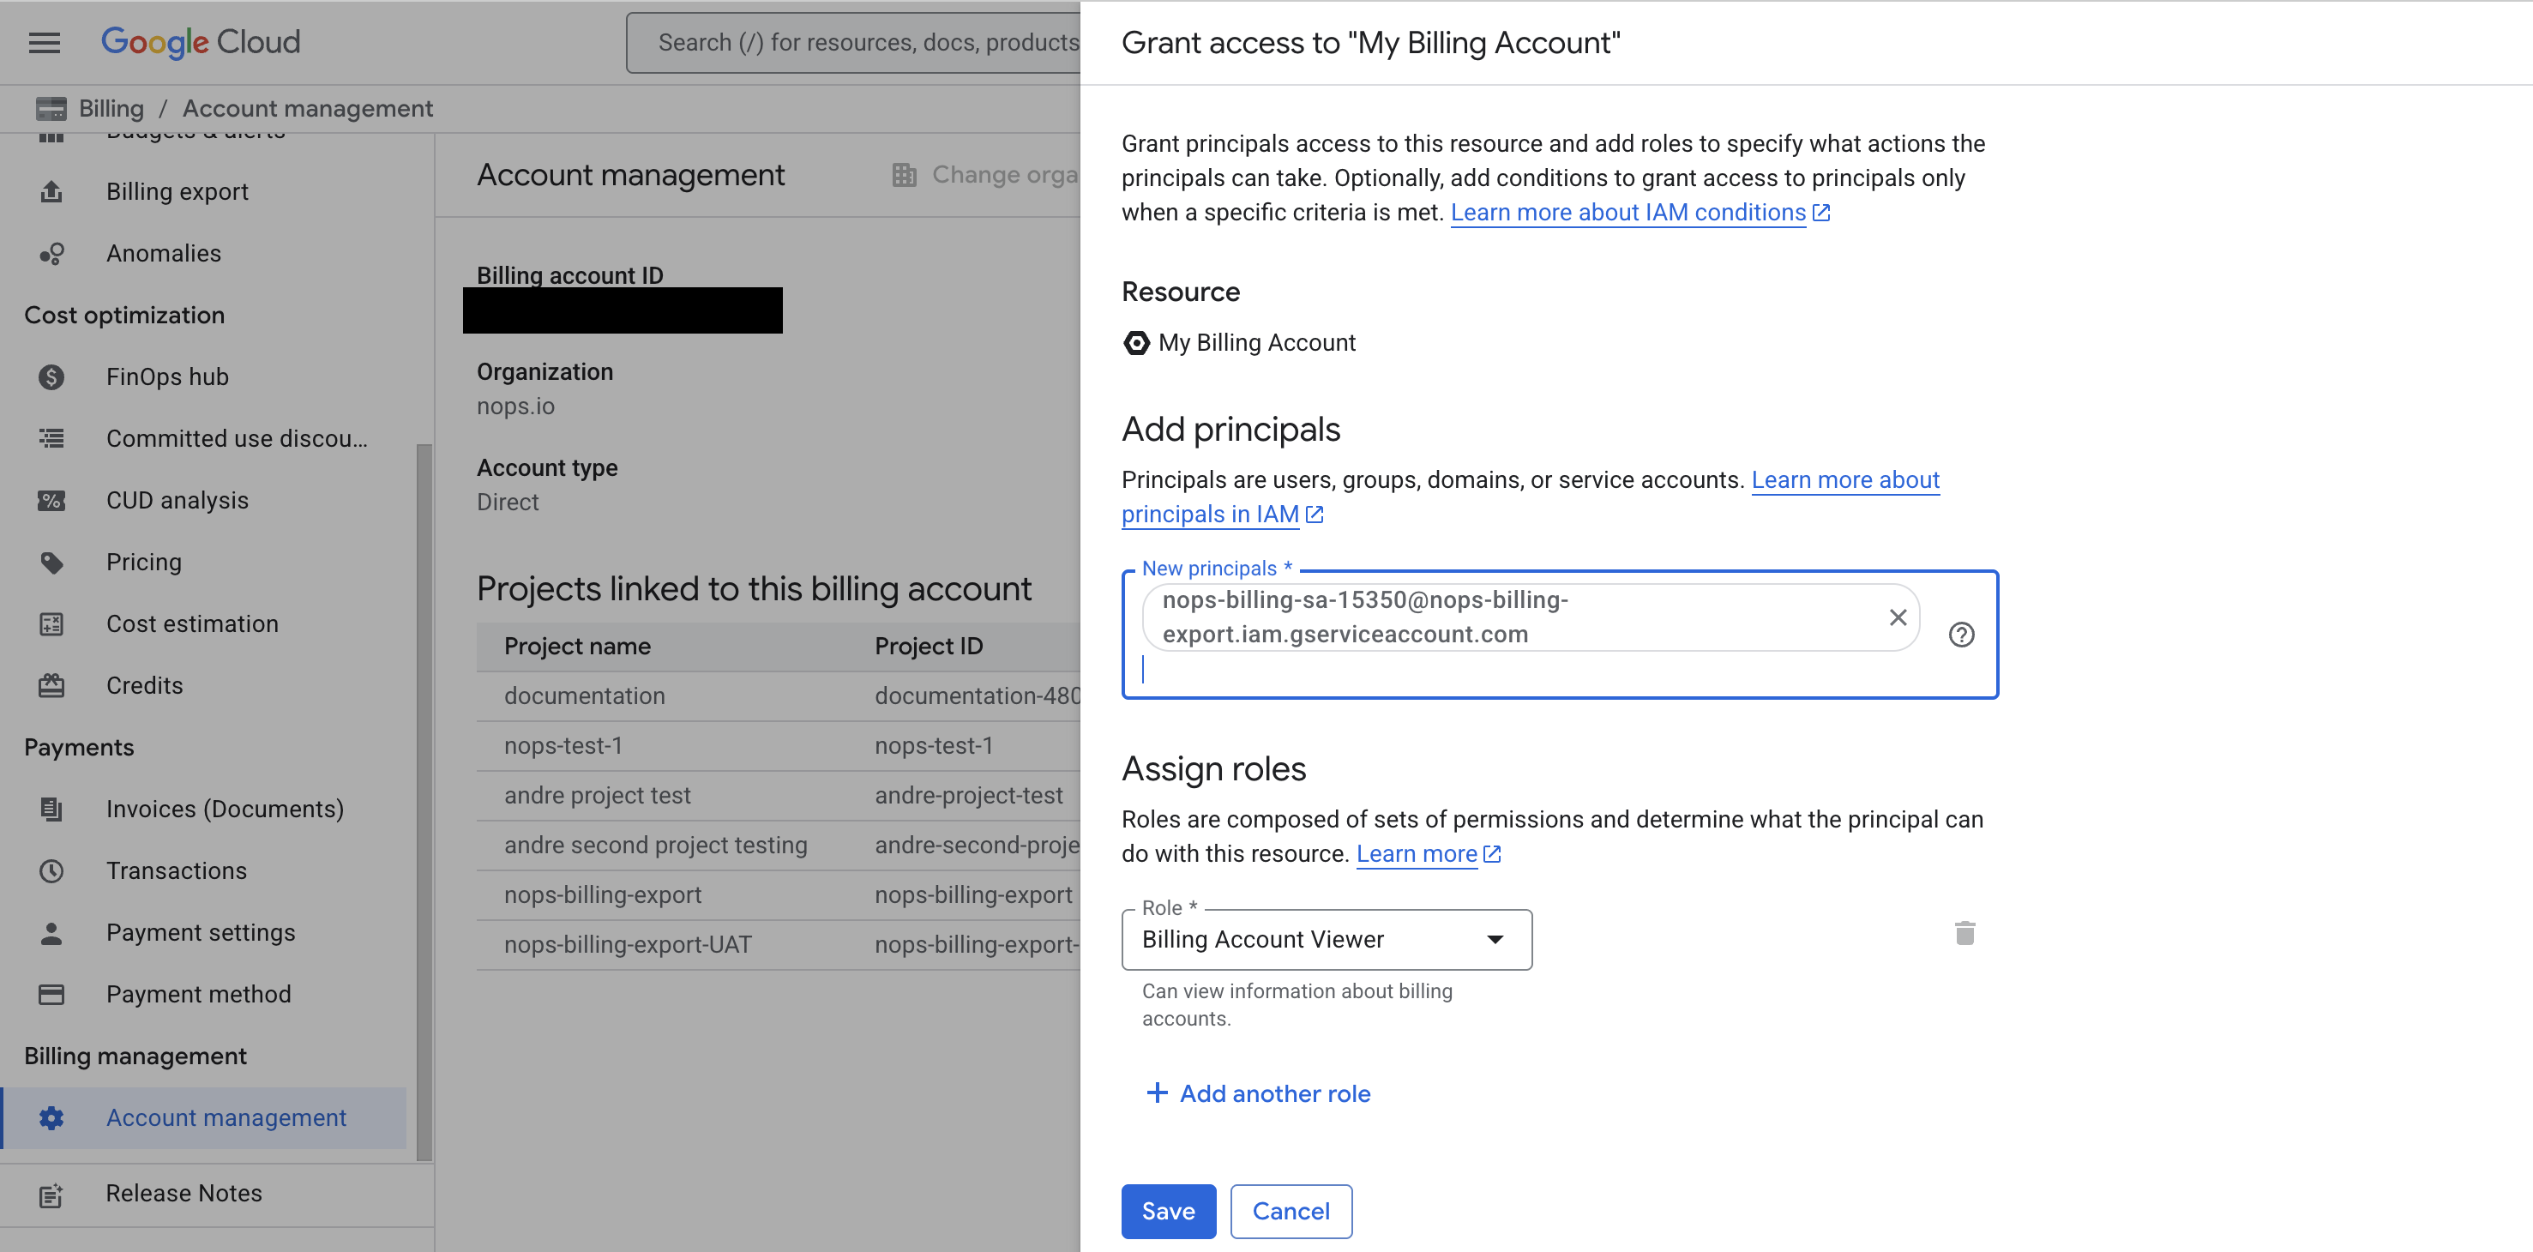Viewport: 2533px width, 1252px height.
Task: Save the granted access
Action: tap(1168, 1211)
